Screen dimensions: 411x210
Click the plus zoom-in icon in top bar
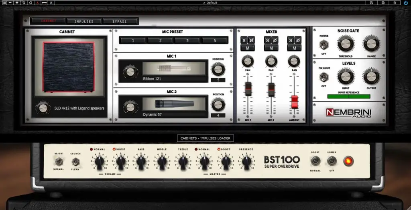[x=17, y=3]
